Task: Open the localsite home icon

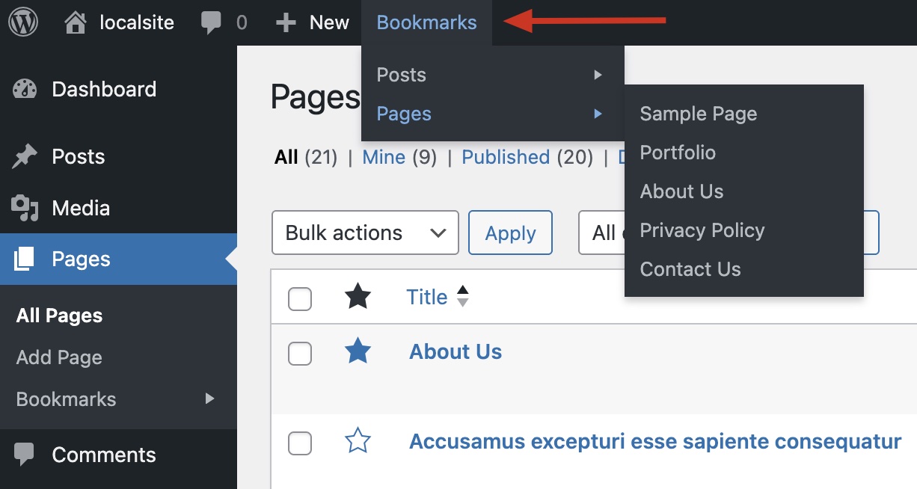Action: [x=76, y=22]
